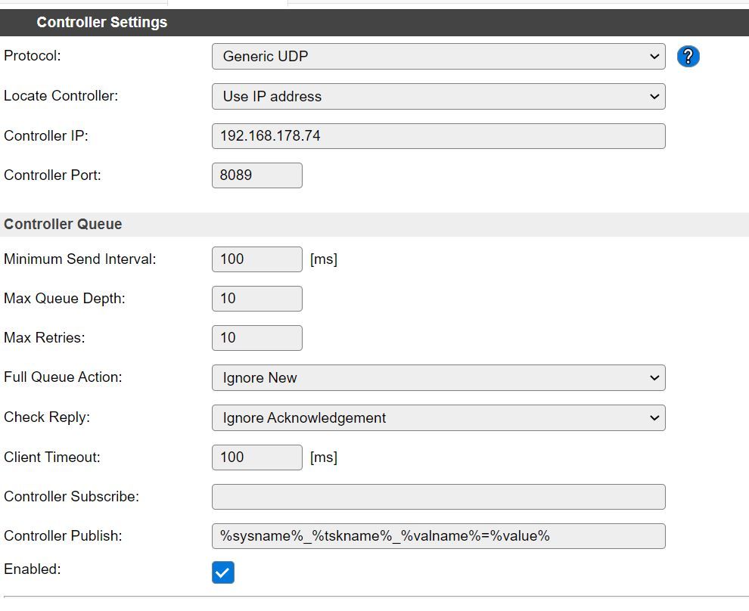Image resolution: width=749 pixels, height=611 pixels.
Task: Click the Controller Queue section heading
Action: point(63,225)
